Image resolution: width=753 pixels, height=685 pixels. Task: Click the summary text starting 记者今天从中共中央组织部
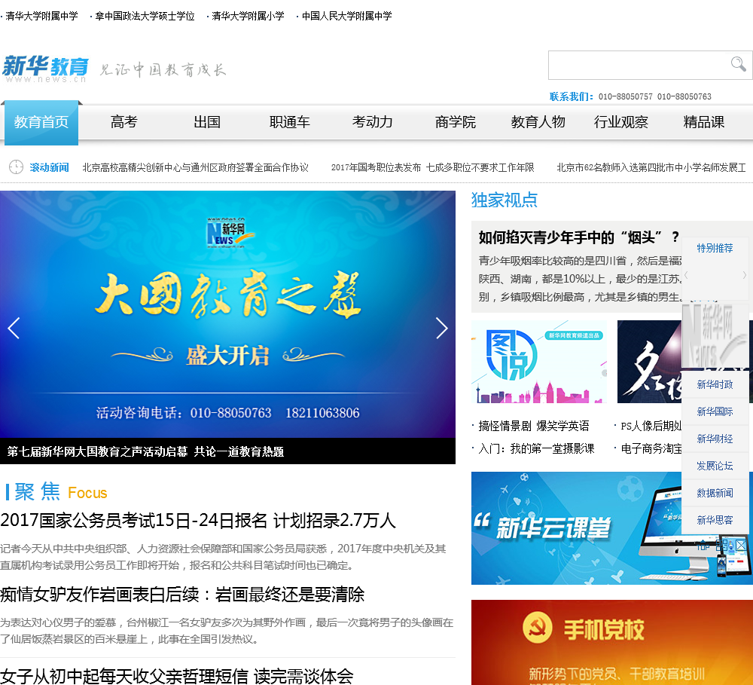click(x=224, y=557)
